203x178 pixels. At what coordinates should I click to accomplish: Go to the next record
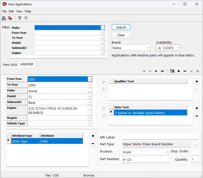pos(156,71)
